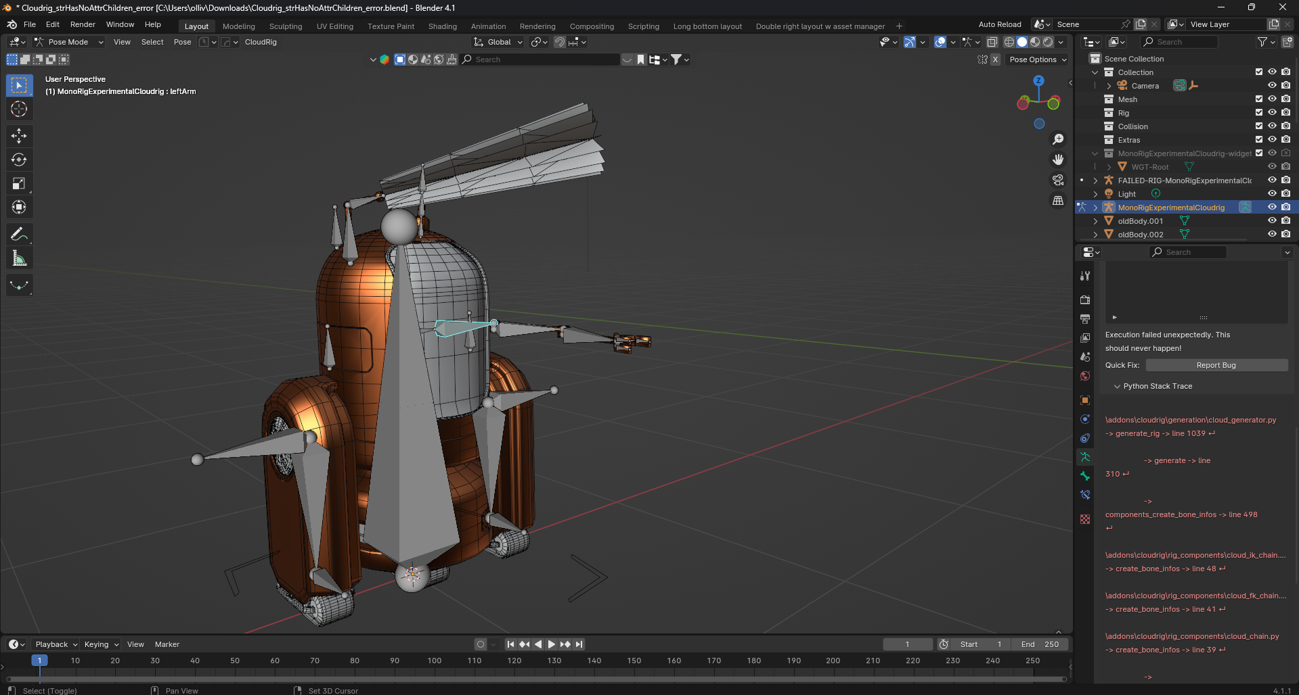
Task: Open the CloudRig menu in viewport header
Action: tap(261, 42)
